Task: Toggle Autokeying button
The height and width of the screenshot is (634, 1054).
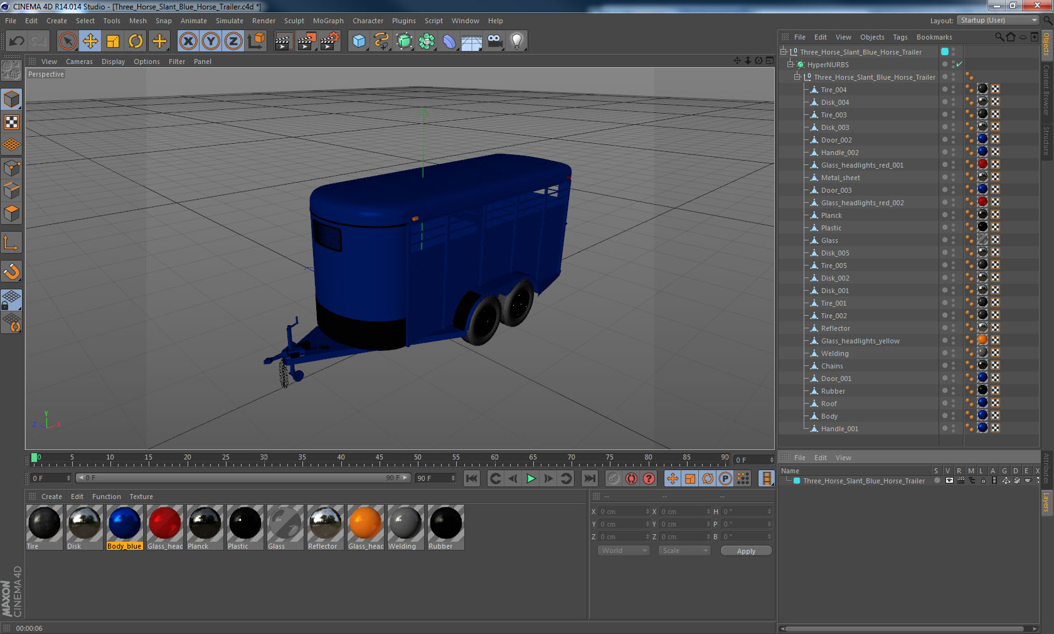Action: pyautogui.click(x=631, y=478)
